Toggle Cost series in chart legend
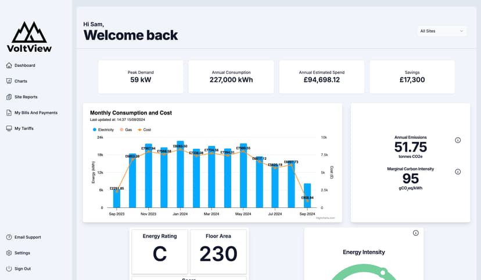Screen dimensions: 481x280 [x=143, y=130]
